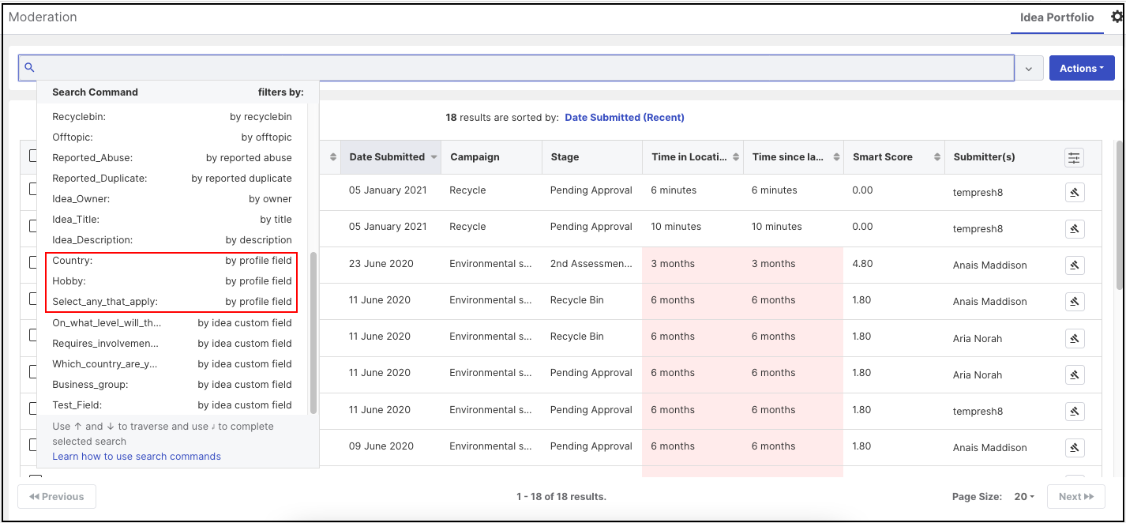This screenshot has height=523, width=1126.
Task: Switch to the Idea Portfolio tab
Action: (x=1057, y=17)
